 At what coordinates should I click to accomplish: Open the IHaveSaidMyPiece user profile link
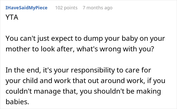(x=26, y=8)
